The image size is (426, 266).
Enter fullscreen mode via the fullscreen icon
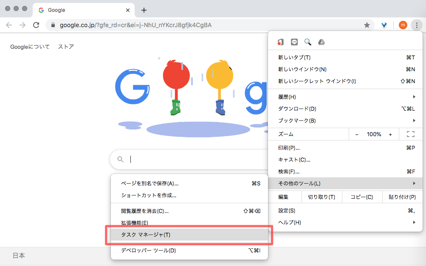click(x=411, y=134)
